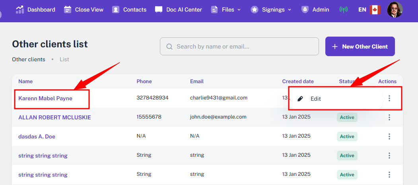Viewport: 418px width, 185px height.
Task: Click the Other clients breadcrumb link
Action: (29, 59)
